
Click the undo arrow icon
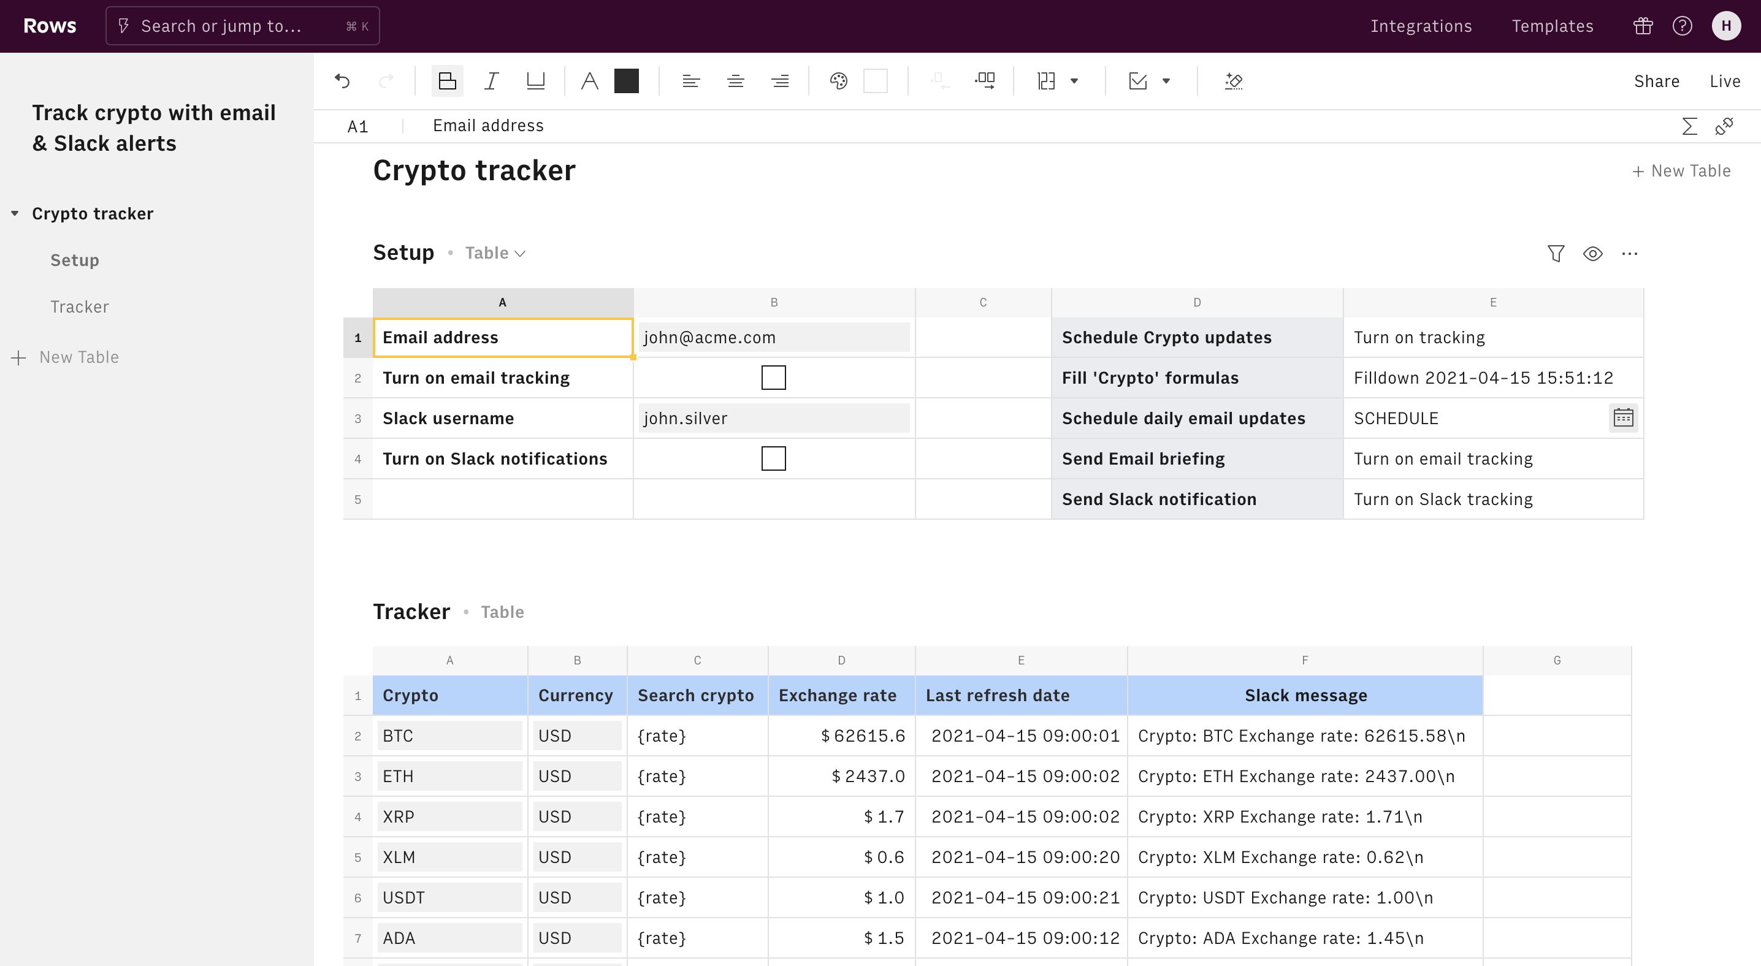pyautogui.click(x=343, y=82)
